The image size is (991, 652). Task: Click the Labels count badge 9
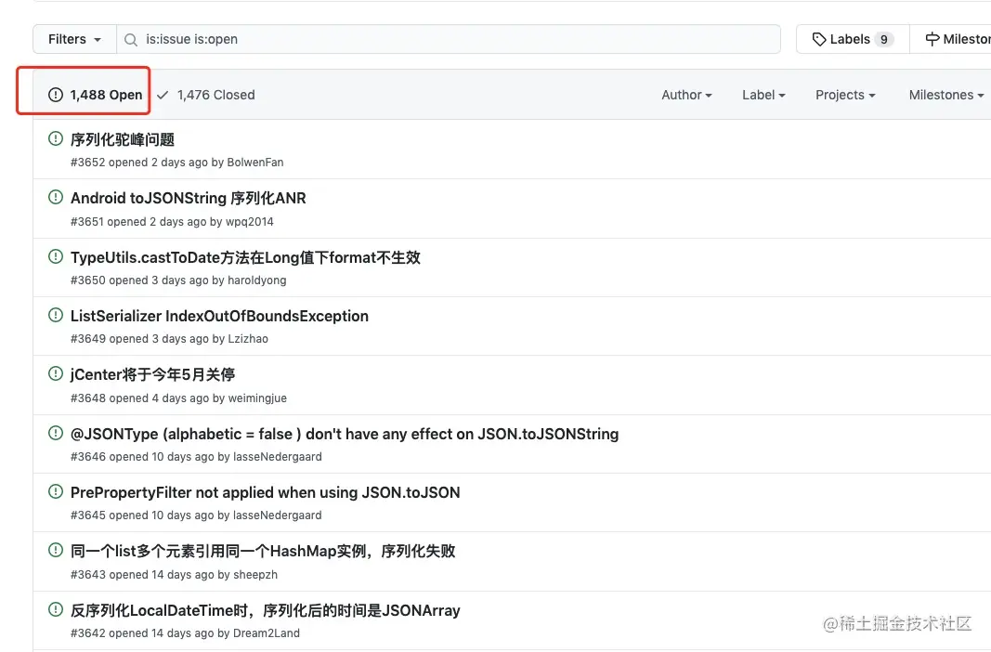click(884, 39)
